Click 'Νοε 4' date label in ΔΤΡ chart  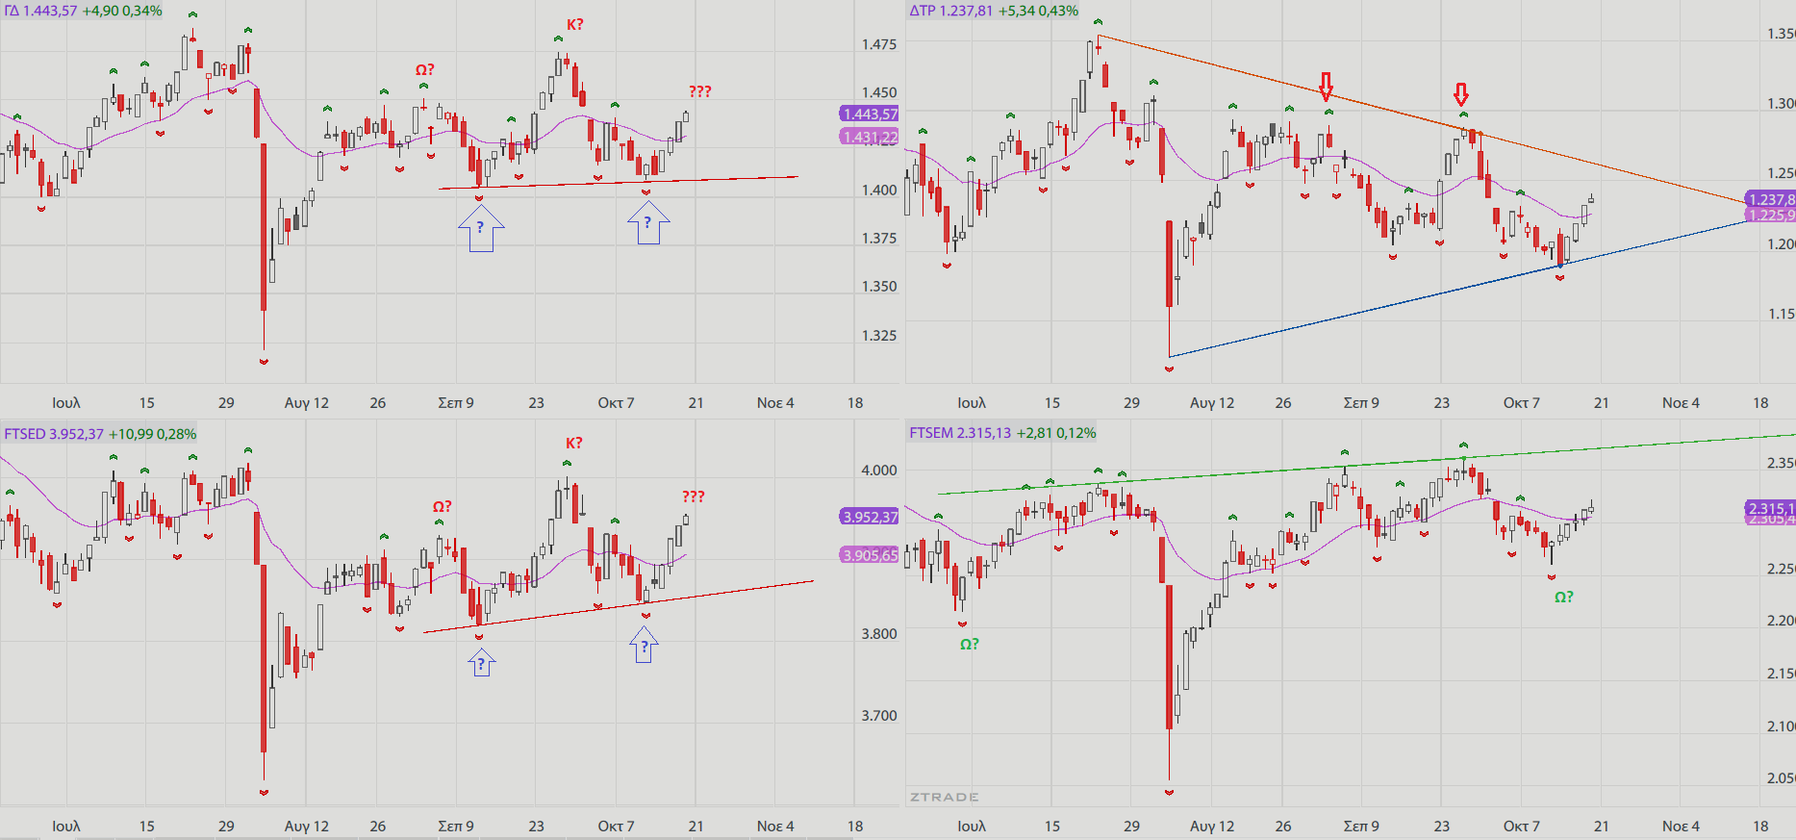pos(1681,402)
